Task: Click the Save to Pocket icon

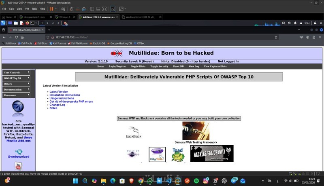Action: pyautogui.click(x=301, y=37)
